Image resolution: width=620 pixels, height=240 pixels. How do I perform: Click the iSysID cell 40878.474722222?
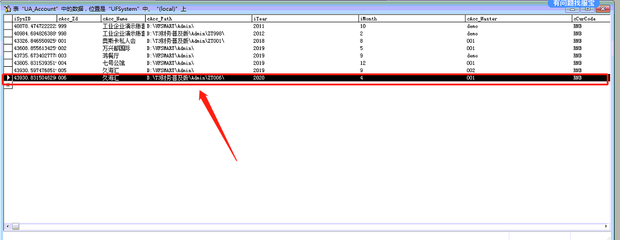pos(35,26)
